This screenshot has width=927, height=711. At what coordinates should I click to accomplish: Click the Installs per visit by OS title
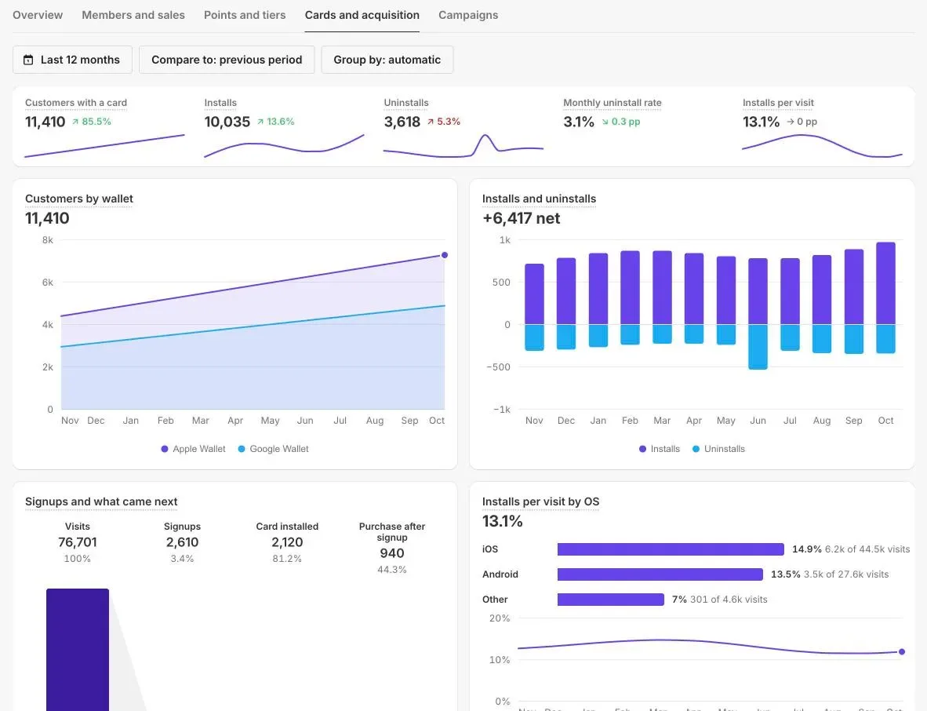pyautogui.click(x=540, y=501)
